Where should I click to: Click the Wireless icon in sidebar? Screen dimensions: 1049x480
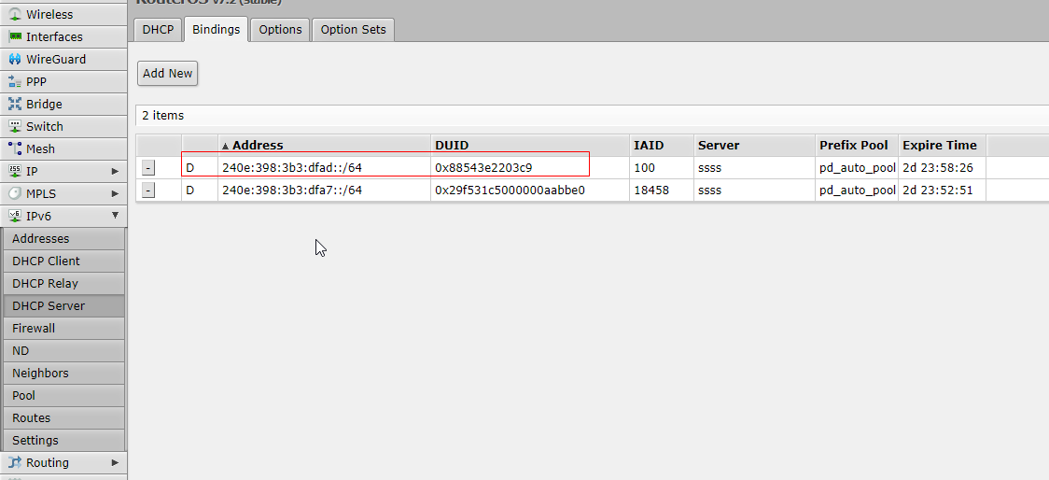pyautogui.click(x=15, y=14)
